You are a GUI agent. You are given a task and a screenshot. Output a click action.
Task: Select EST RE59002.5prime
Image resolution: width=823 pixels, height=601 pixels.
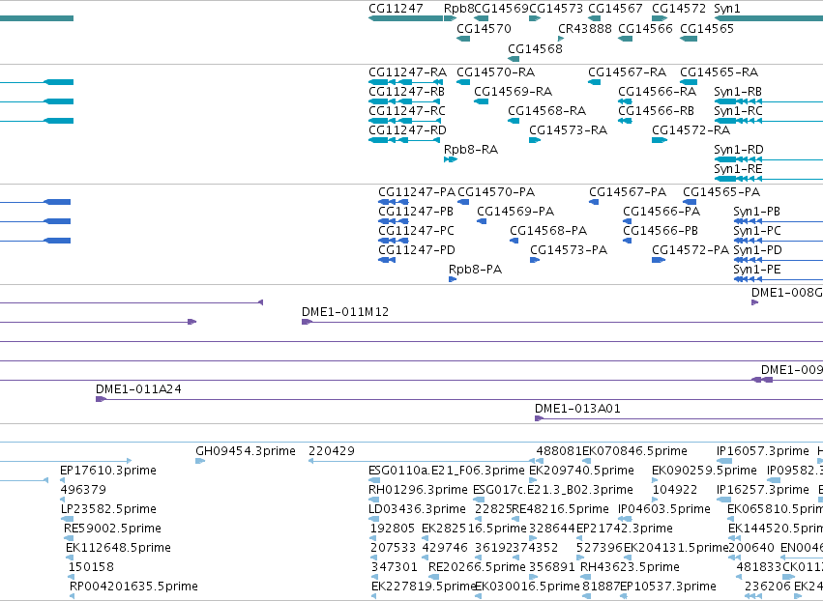tap(112, 529)
